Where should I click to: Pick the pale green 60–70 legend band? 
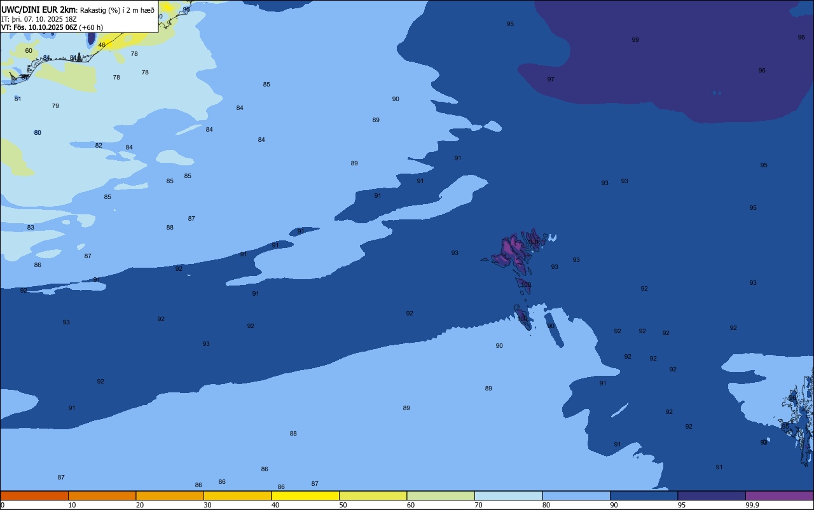tap(441, 495)
